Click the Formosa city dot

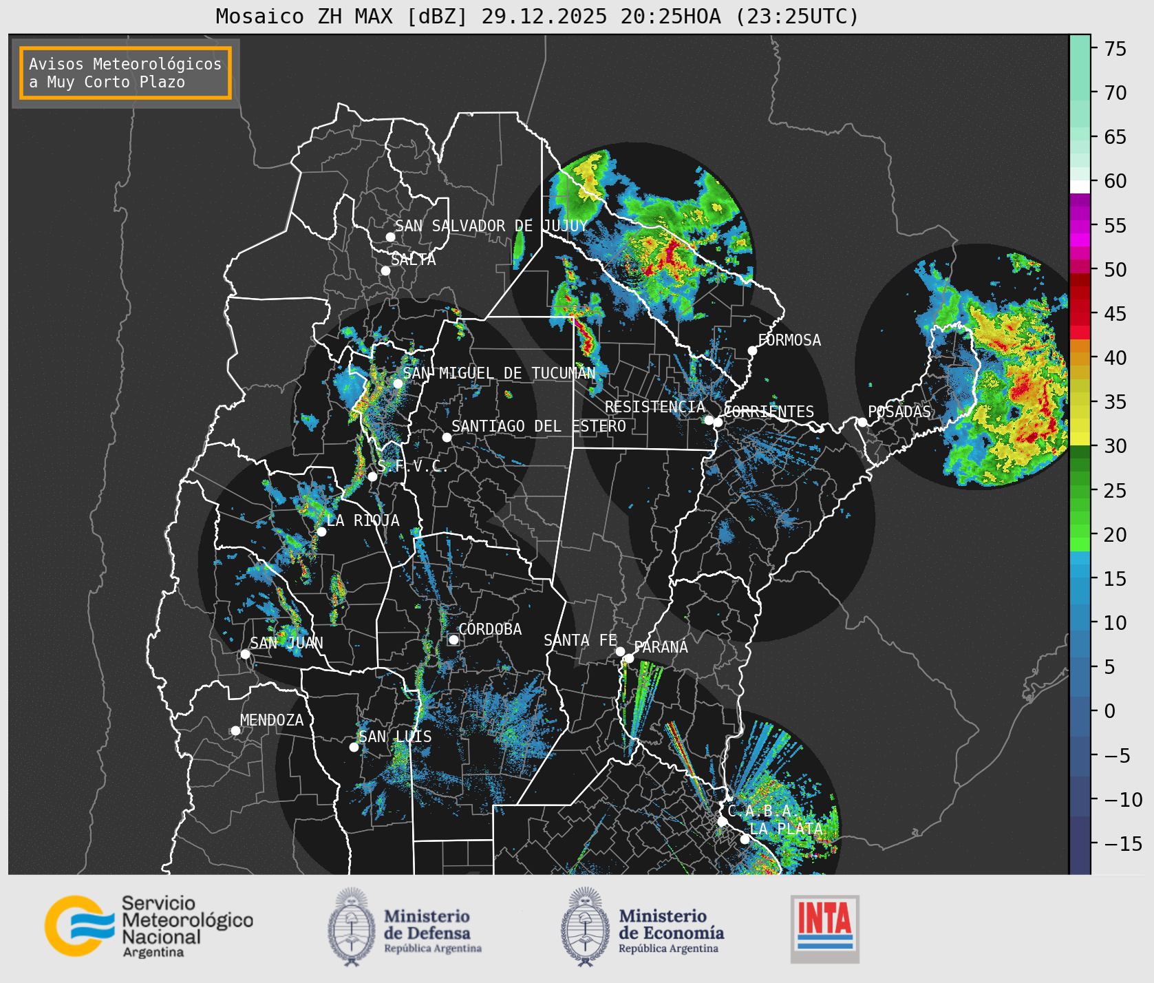click(x=753, y=351)
